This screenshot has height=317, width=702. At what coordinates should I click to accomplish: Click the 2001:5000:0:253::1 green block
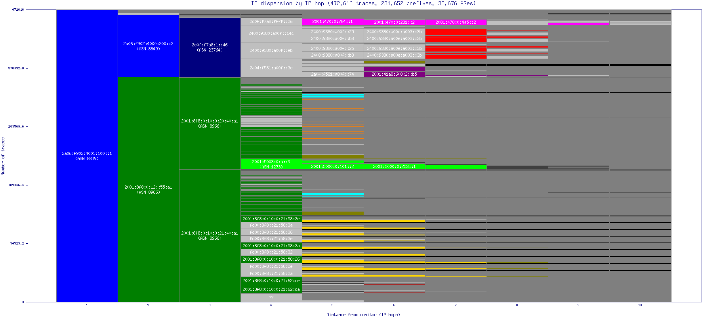(x=394, y=167)
